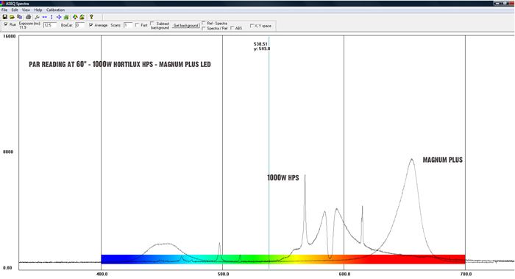515x279 pixels.
Task: Click the horizontal zoom arrows icon
Action: pyautogui.click(x=44, y=17)
